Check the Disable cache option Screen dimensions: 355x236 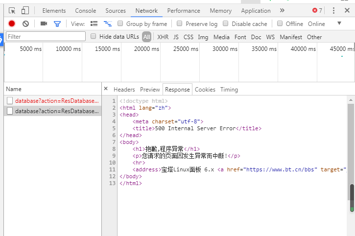coord(226,24)
